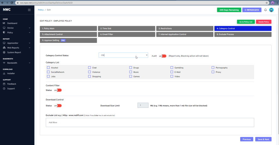The image size is (279, 145).
Task: Open Installer download in sidebar
Action: (11, 73)
